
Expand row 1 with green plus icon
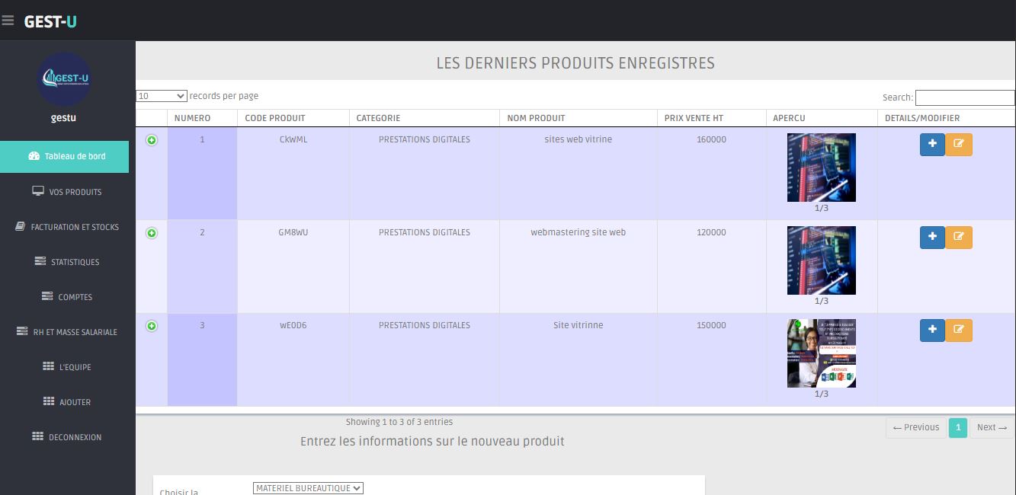pyautogui.click(x=152, y=140)
